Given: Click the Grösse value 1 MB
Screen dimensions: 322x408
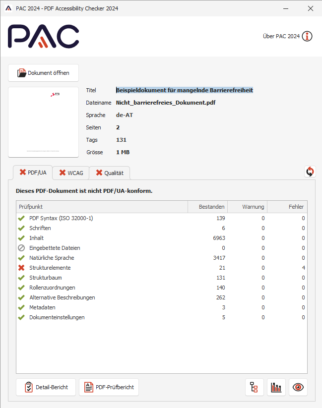Looking at the screenshot, I should [x=123, y=152].
